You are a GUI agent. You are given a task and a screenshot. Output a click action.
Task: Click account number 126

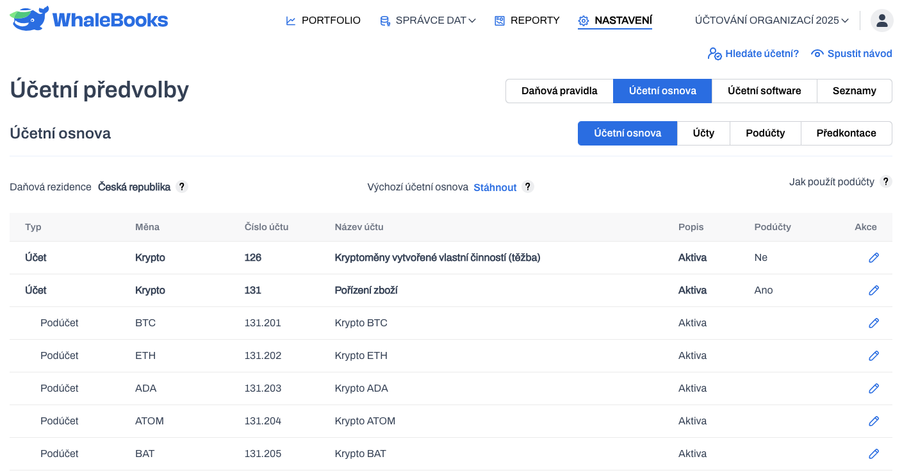tap(253, 258)
